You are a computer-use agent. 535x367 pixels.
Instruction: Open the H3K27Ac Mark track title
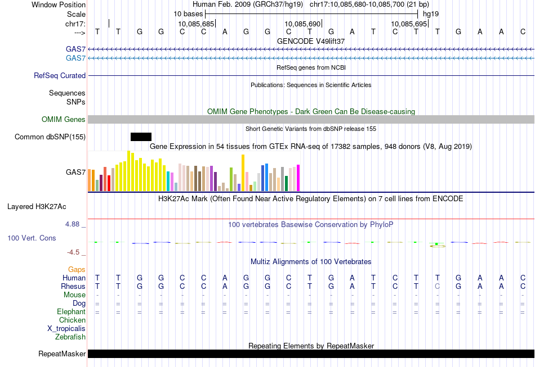tap(311, 199)
